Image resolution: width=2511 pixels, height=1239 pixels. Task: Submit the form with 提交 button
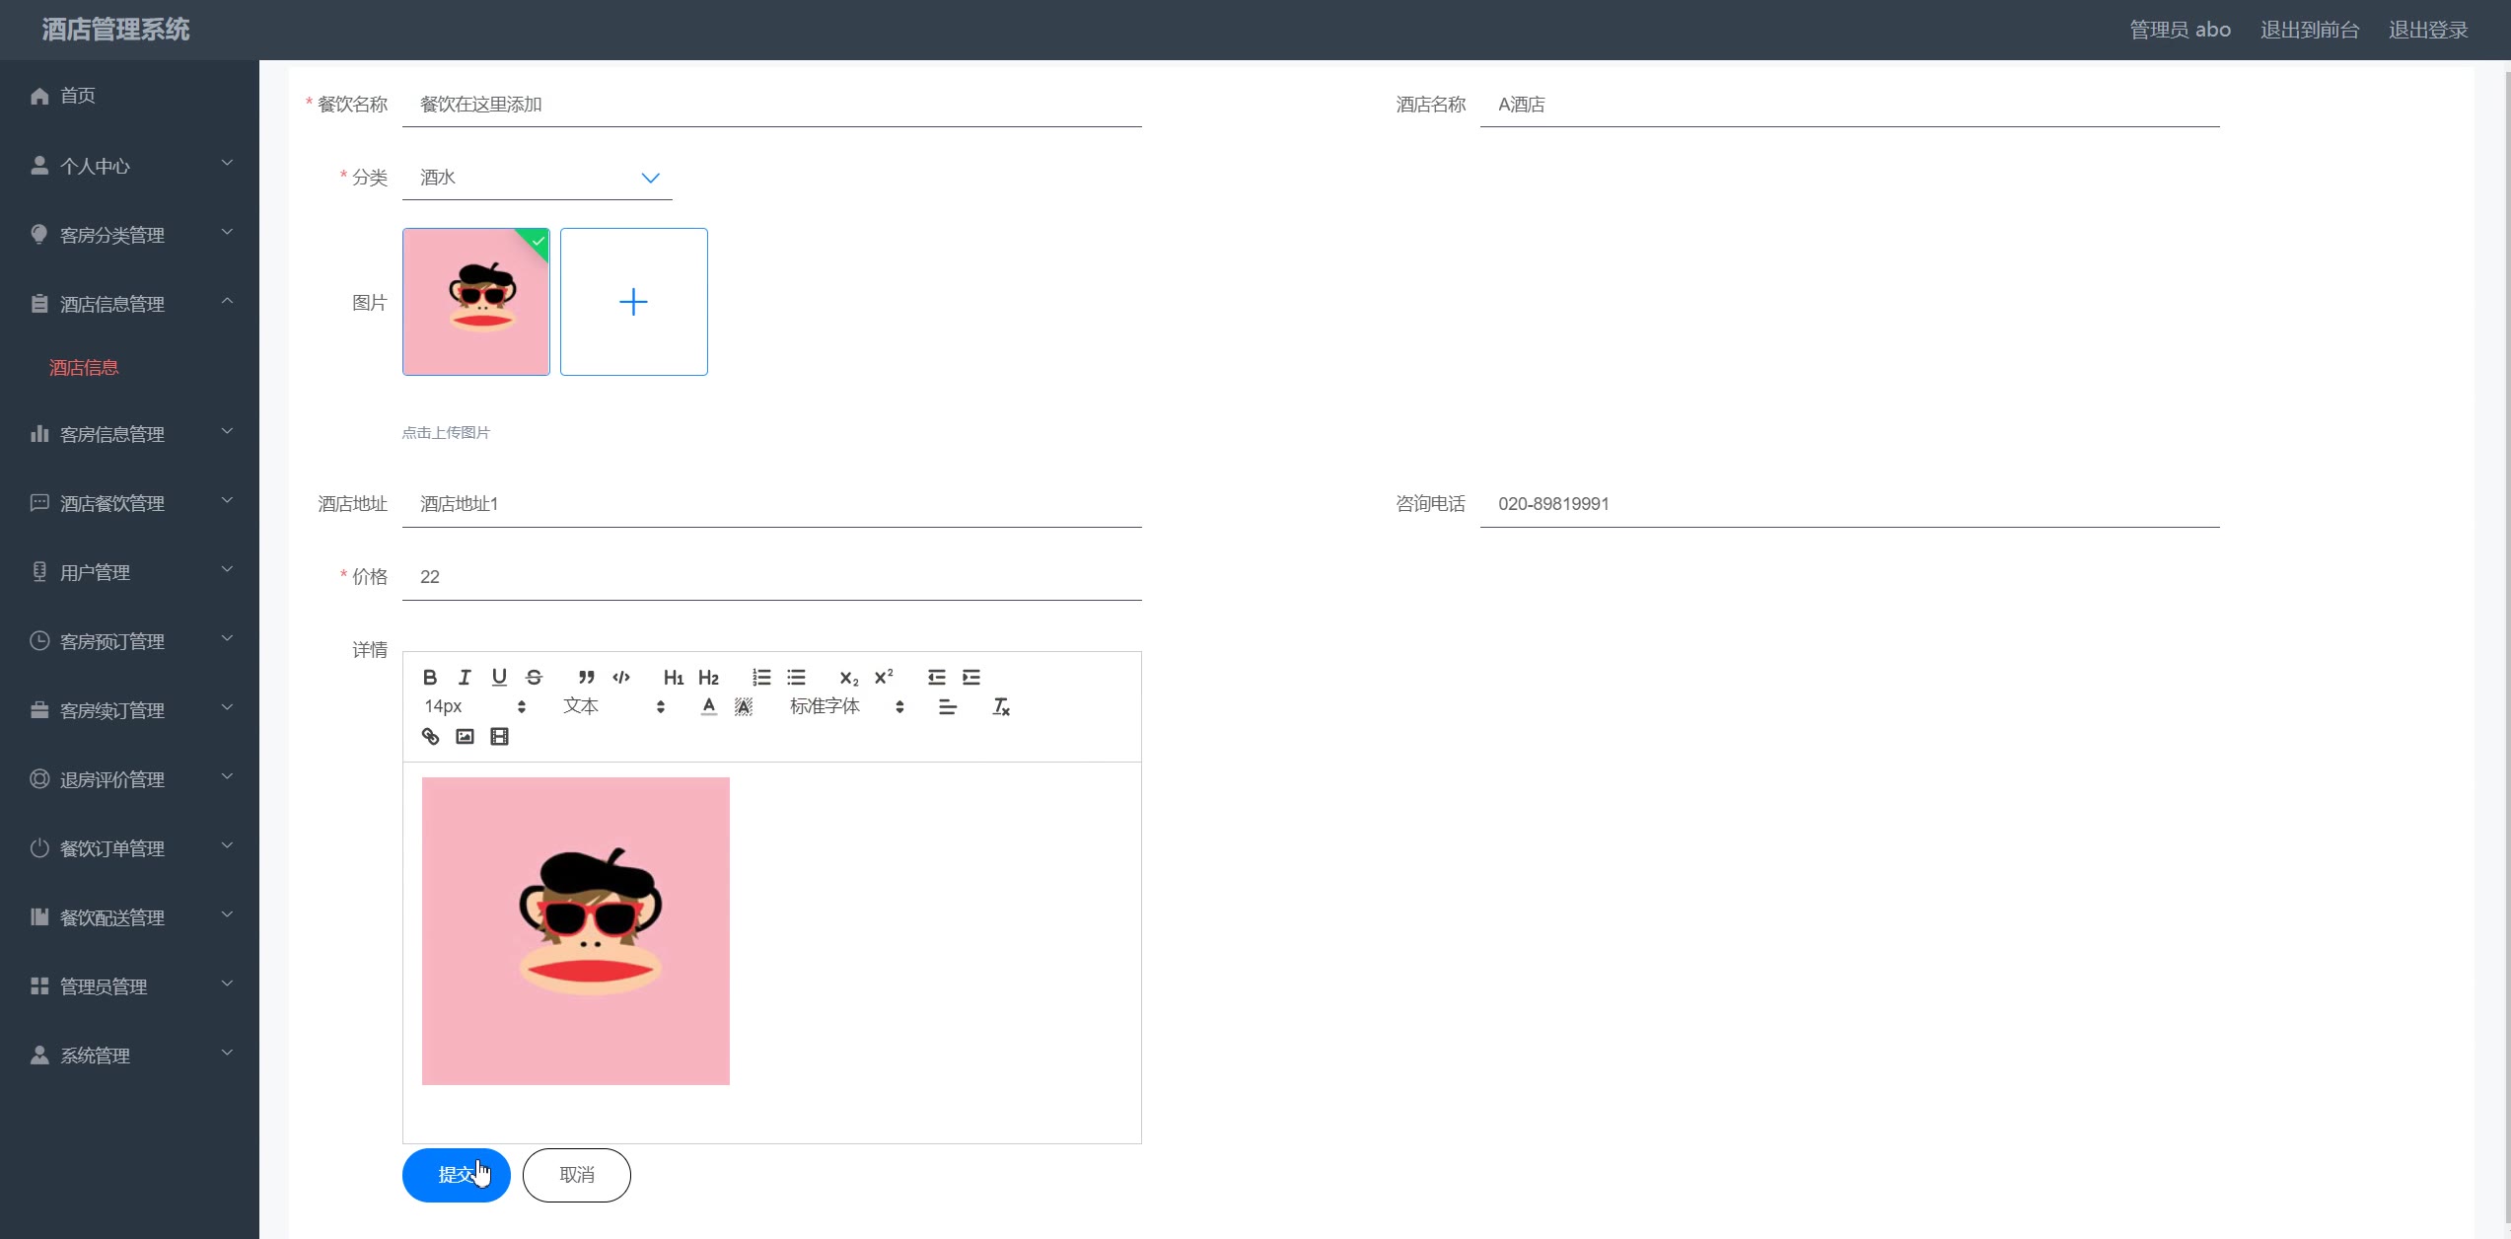[x=457, y=1175]
